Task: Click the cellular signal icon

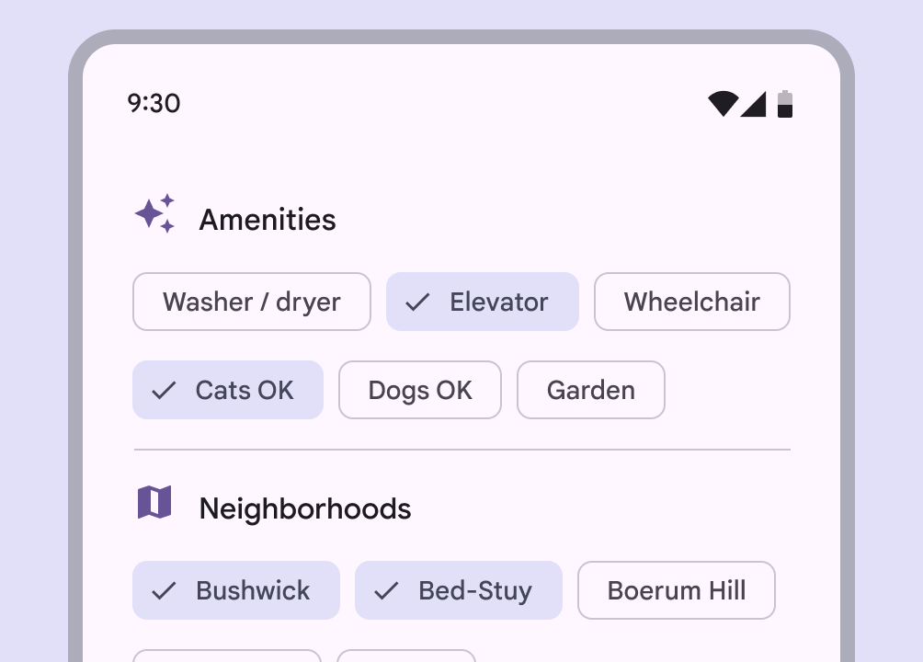Action: pos(754,104)
